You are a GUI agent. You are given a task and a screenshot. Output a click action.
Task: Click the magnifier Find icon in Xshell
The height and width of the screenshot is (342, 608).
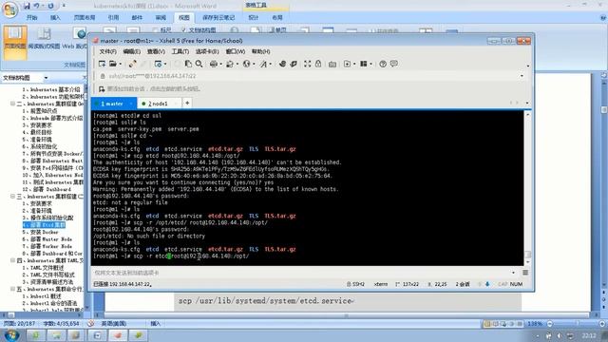click(x=199, y=64)
